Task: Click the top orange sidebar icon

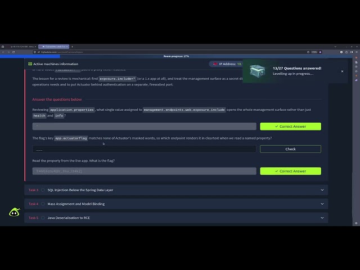Action: [356, 57]
